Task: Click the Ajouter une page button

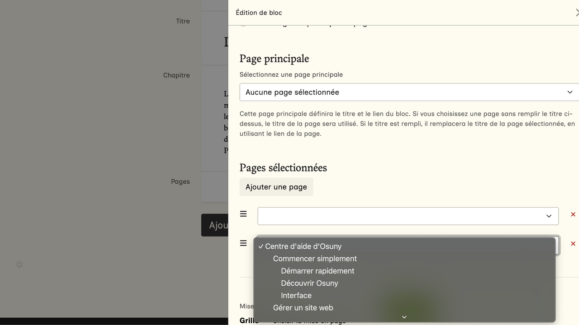Action: (276, 187)
